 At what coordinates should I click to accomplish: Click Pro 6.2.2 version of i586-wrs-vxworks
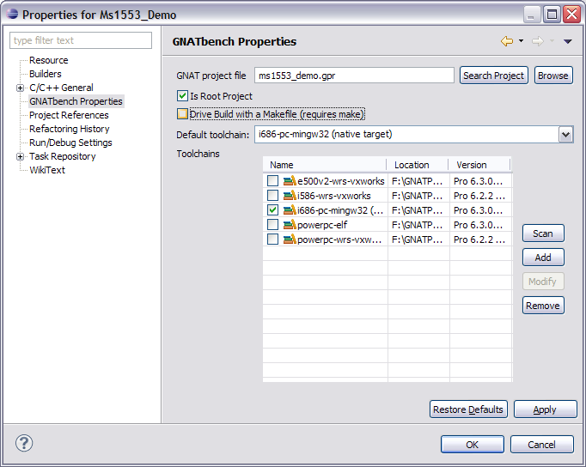click(479, 196)
